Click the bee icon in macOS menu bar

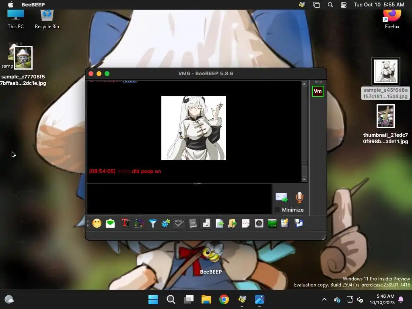pyautogui.click(x=302, y=4)
